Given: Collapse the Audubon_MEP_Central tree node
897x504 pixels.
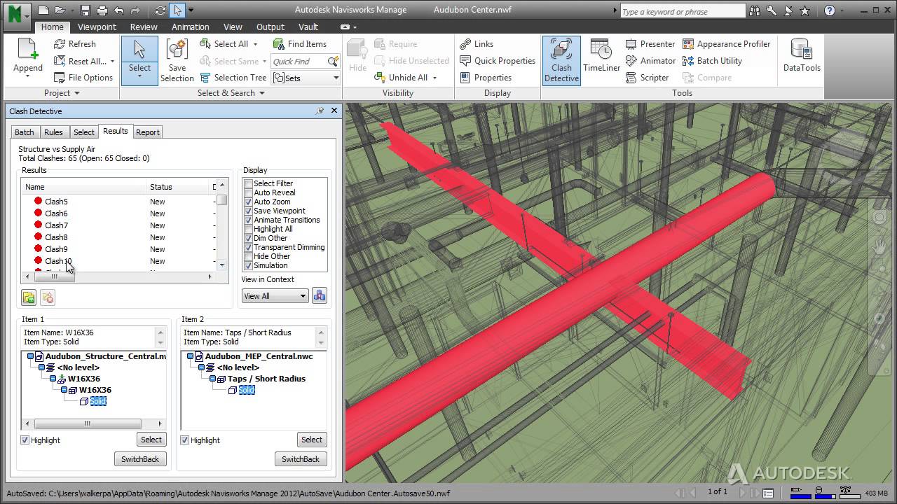Looking at the screenshot, I should (x=191, y=356).
